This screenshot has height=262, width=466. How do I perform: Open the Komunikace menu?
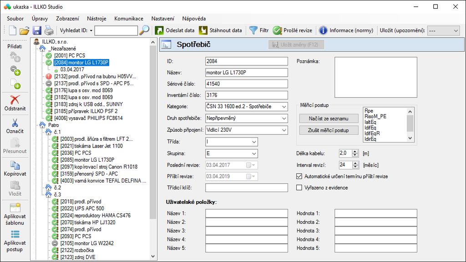[129, 18]
